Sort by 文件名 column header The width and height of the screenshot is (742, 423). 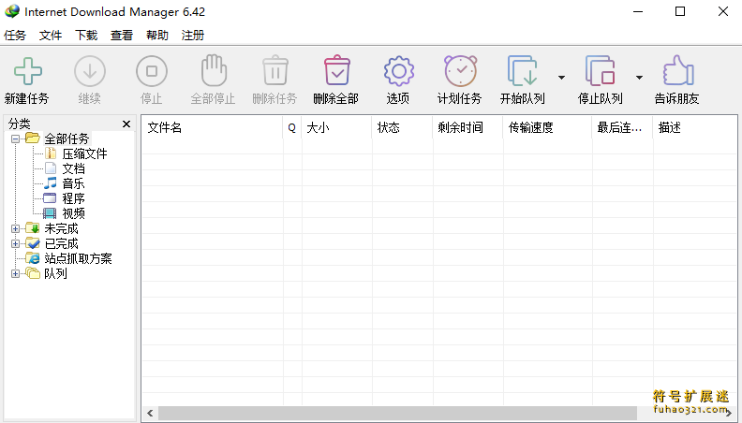point(213,127)
